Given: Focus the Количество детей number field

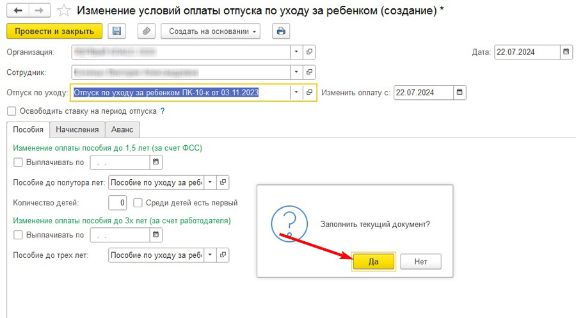Looking at the screenshot, I should pyautogui.click(x=118, y=203).
